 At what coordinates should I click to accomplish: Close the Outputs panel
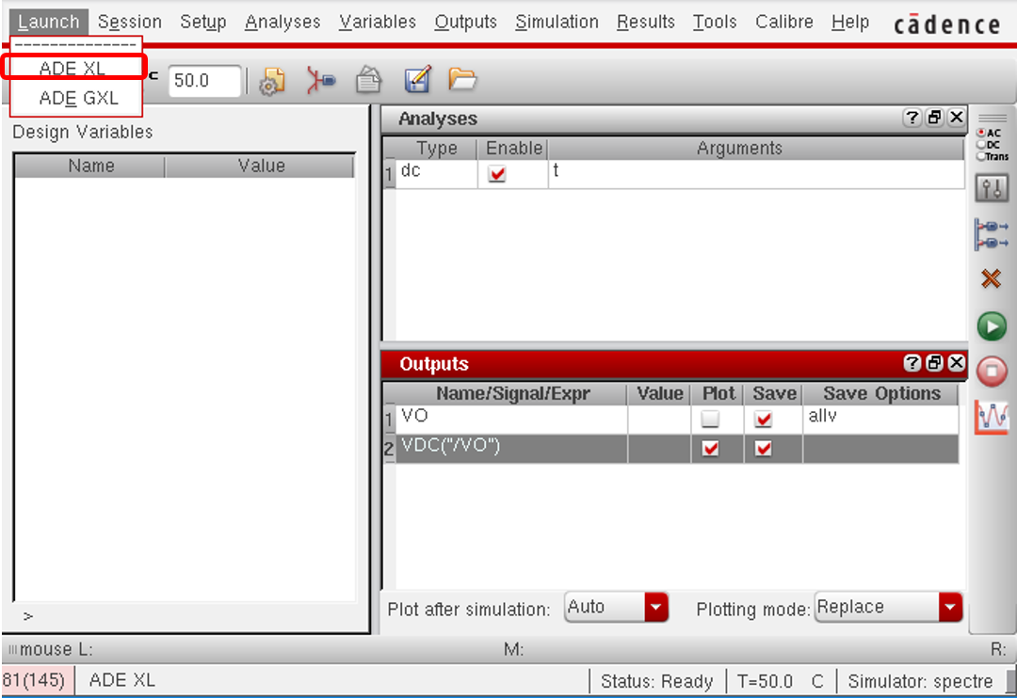[x=956, y=363]
